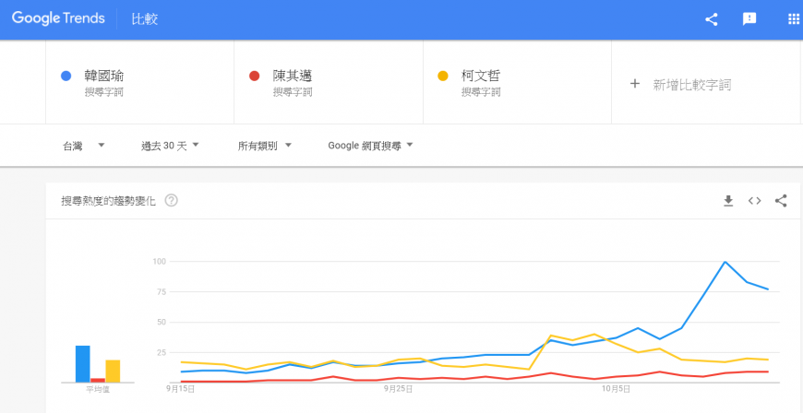Open the 過去 30 天 time range dropdown
The width and height of the screenshot is (803, 413).
point(170,146)
